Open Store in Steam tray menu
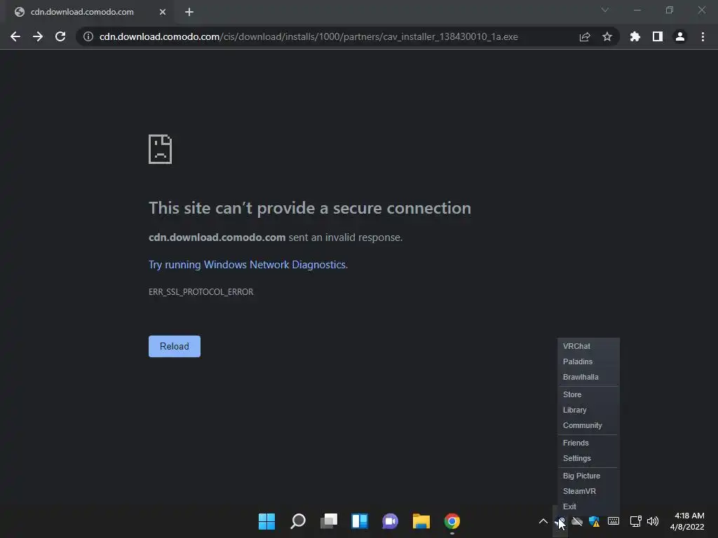718x538 pixels. coord(588,394)
